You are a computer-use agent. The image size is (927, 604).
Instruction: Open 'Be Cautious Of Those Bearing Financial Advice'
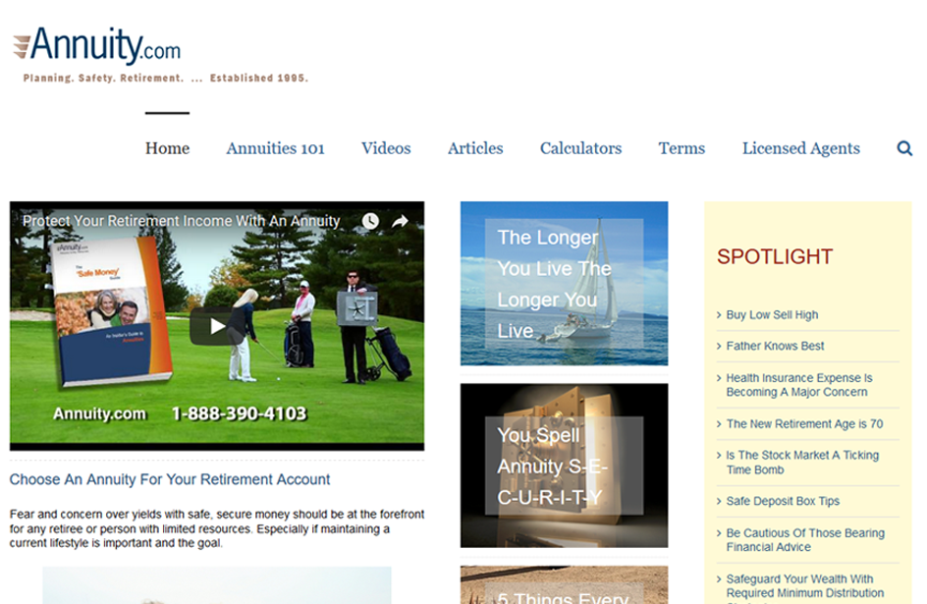[x=805, y=540]
